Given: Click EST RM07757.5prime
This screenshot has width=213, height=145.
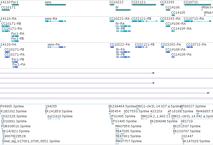Looking at the screenshot, I should (128, 141).
